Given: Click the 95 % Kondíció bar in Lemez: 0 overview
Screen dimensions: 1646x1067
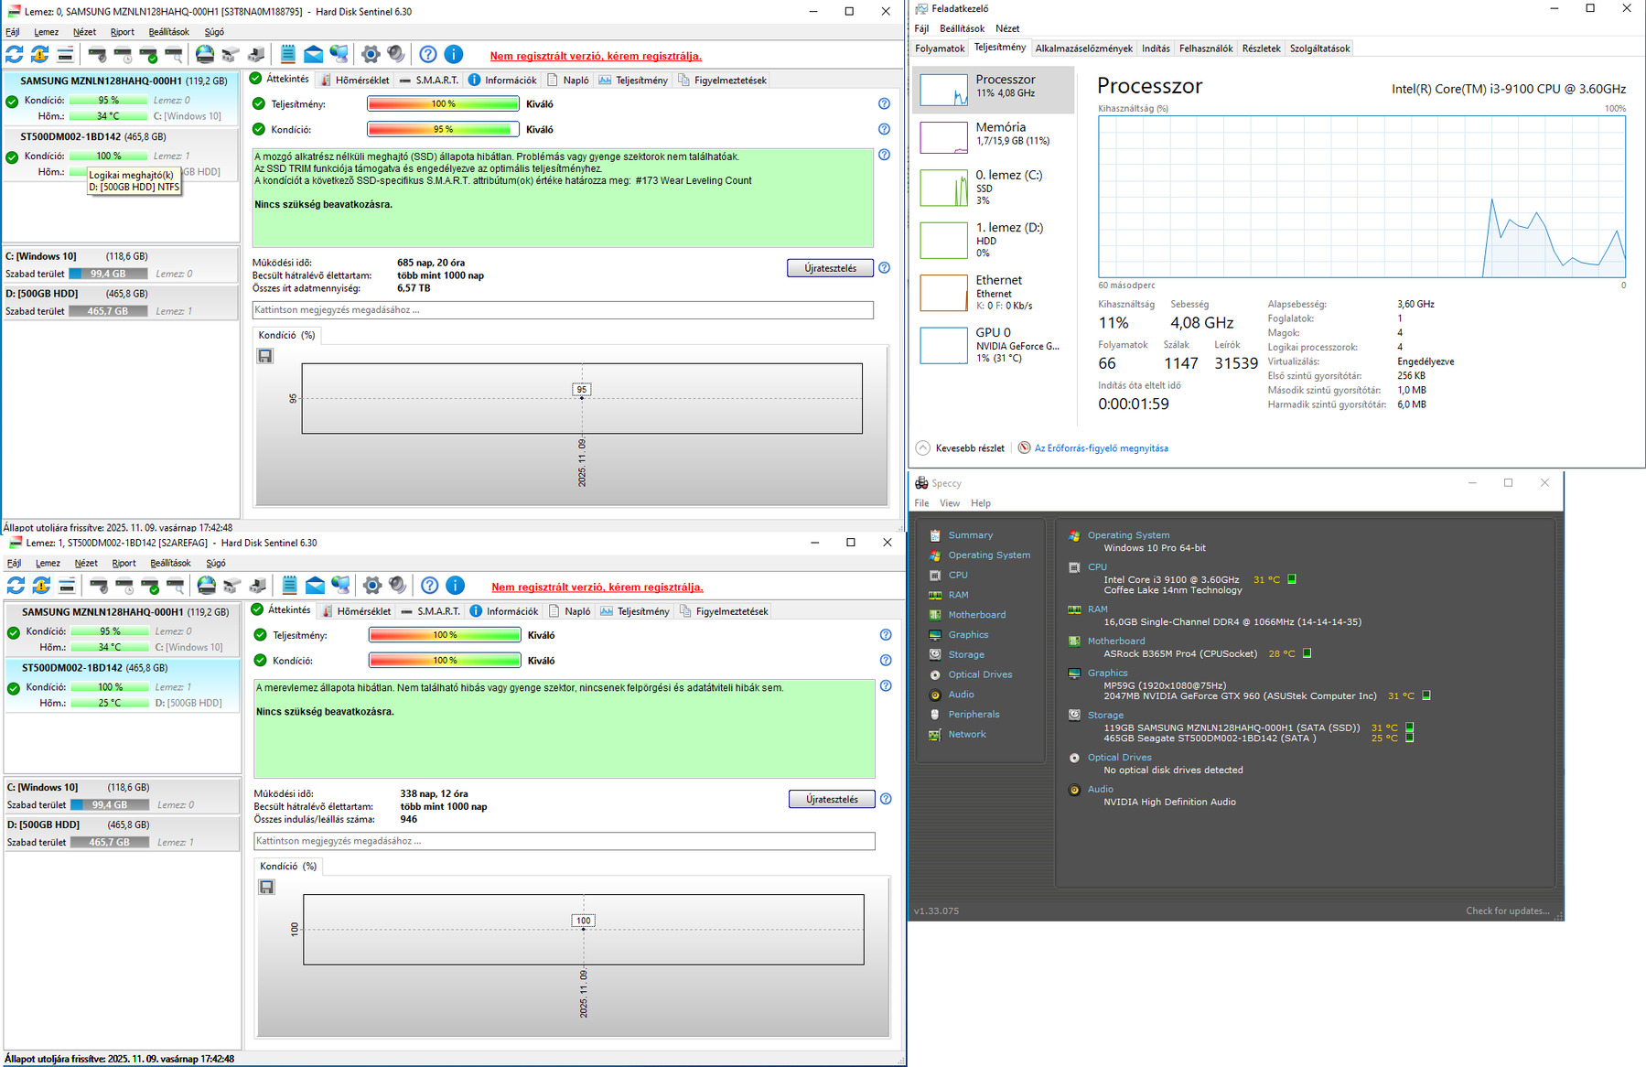Looking at the screenshot, I should point(443,130).
